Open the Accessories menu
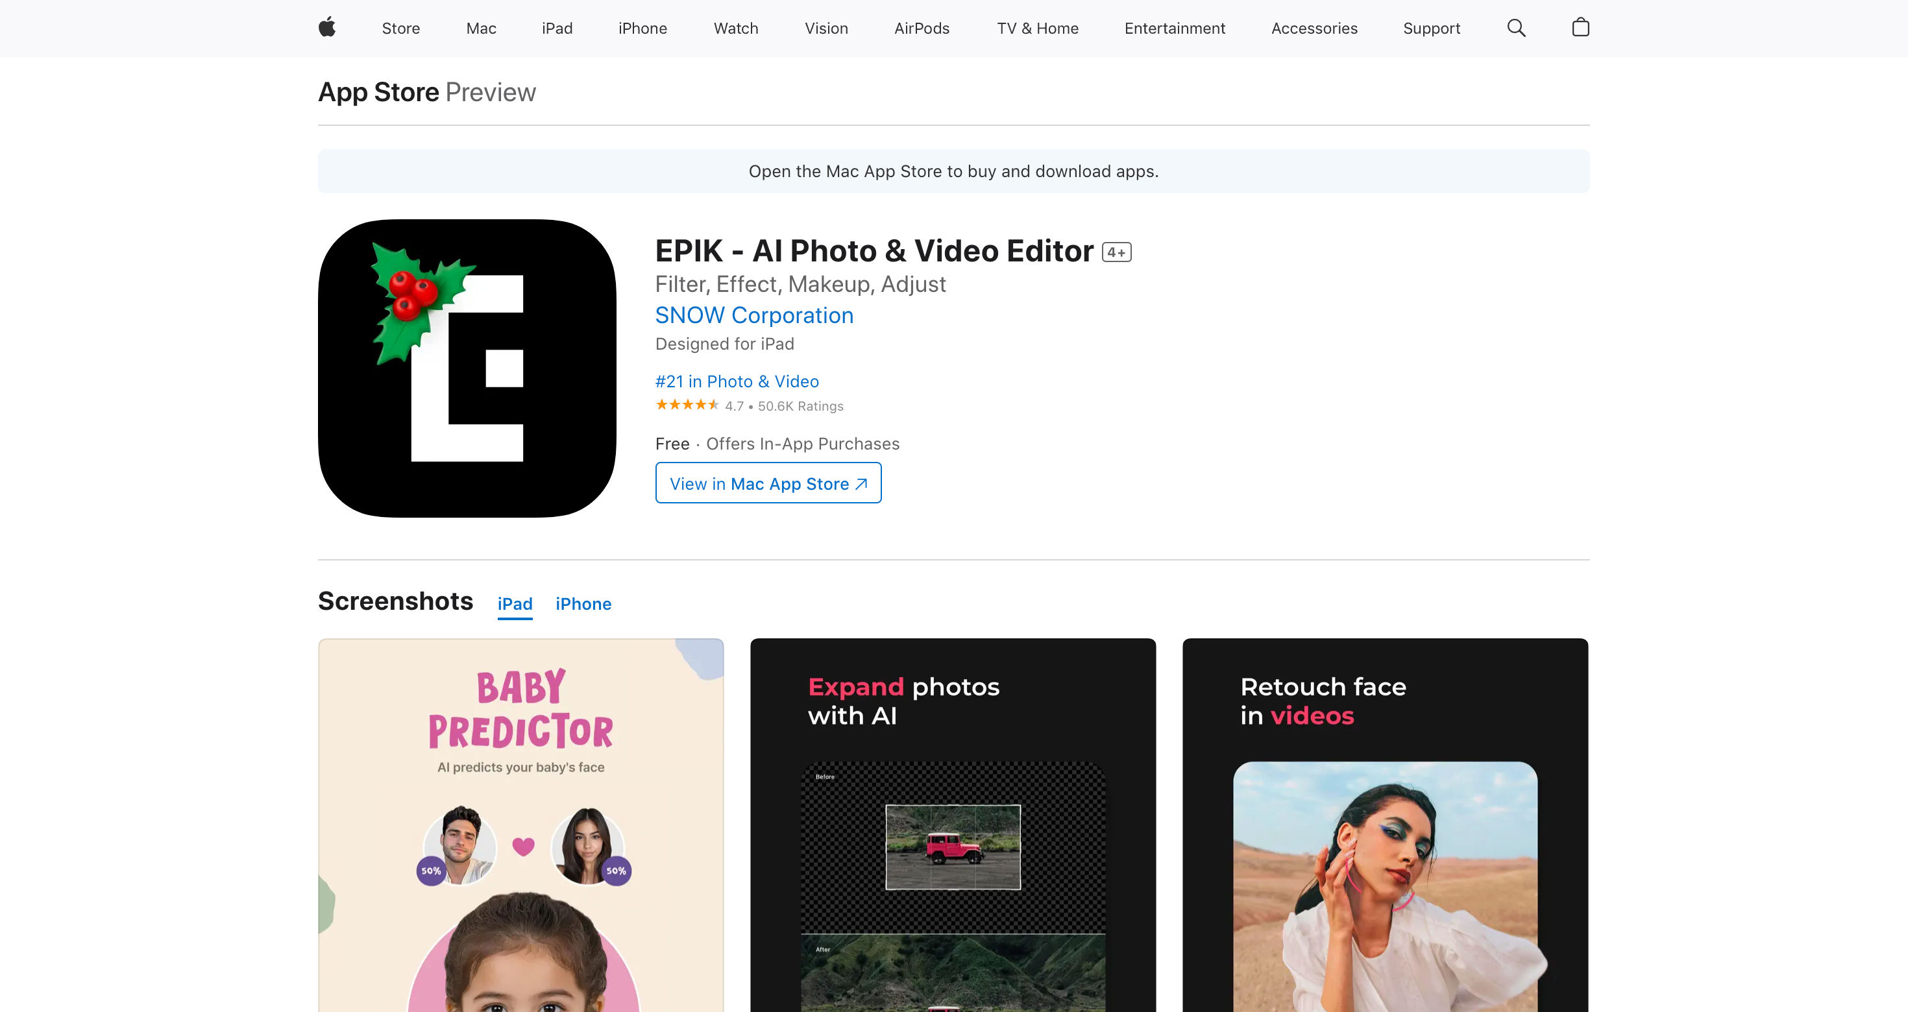The image size is (1908, 1012). click(x=1315, y=28)
